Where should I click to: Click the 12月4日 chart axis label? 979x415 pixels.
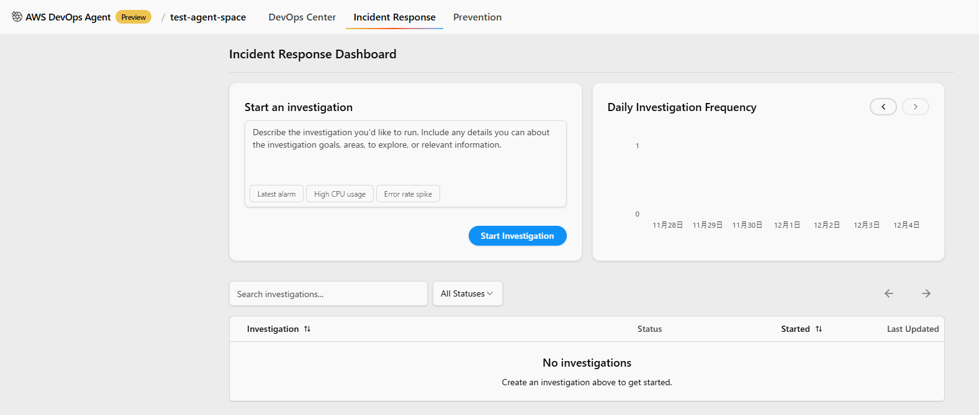(906, 225)
